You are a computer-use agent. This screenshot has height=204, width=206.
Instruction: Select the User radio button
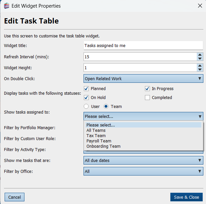coord(86,107)
